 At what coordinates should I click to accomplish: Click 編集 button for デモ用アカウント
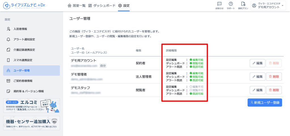click(257, 63)
